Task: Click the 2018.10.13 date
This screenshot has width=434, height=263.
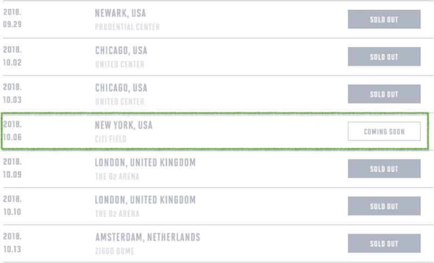Action: click(12, 242)
